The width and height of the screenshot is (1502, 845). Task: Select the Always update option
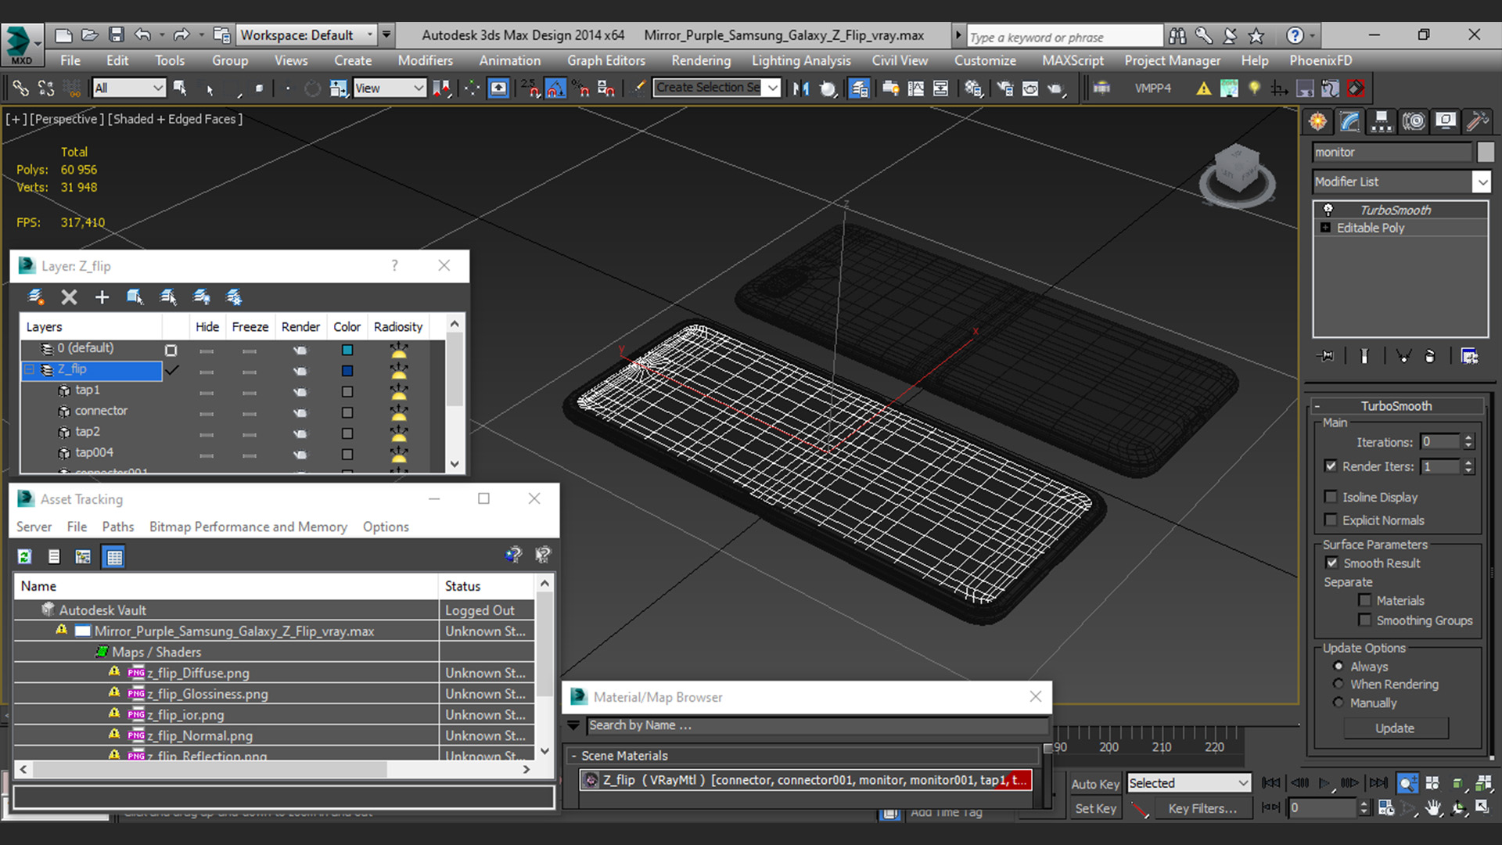1339,666
